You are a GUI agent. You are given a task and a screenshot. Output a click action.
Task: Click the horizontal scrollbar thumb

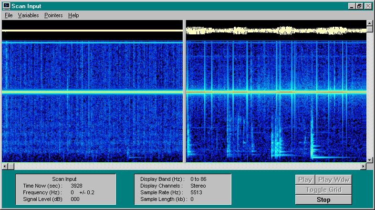click(x=11, y=166)
